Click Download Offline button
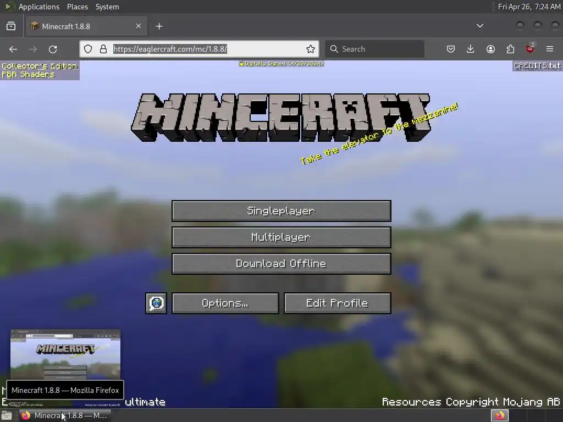 281,264
